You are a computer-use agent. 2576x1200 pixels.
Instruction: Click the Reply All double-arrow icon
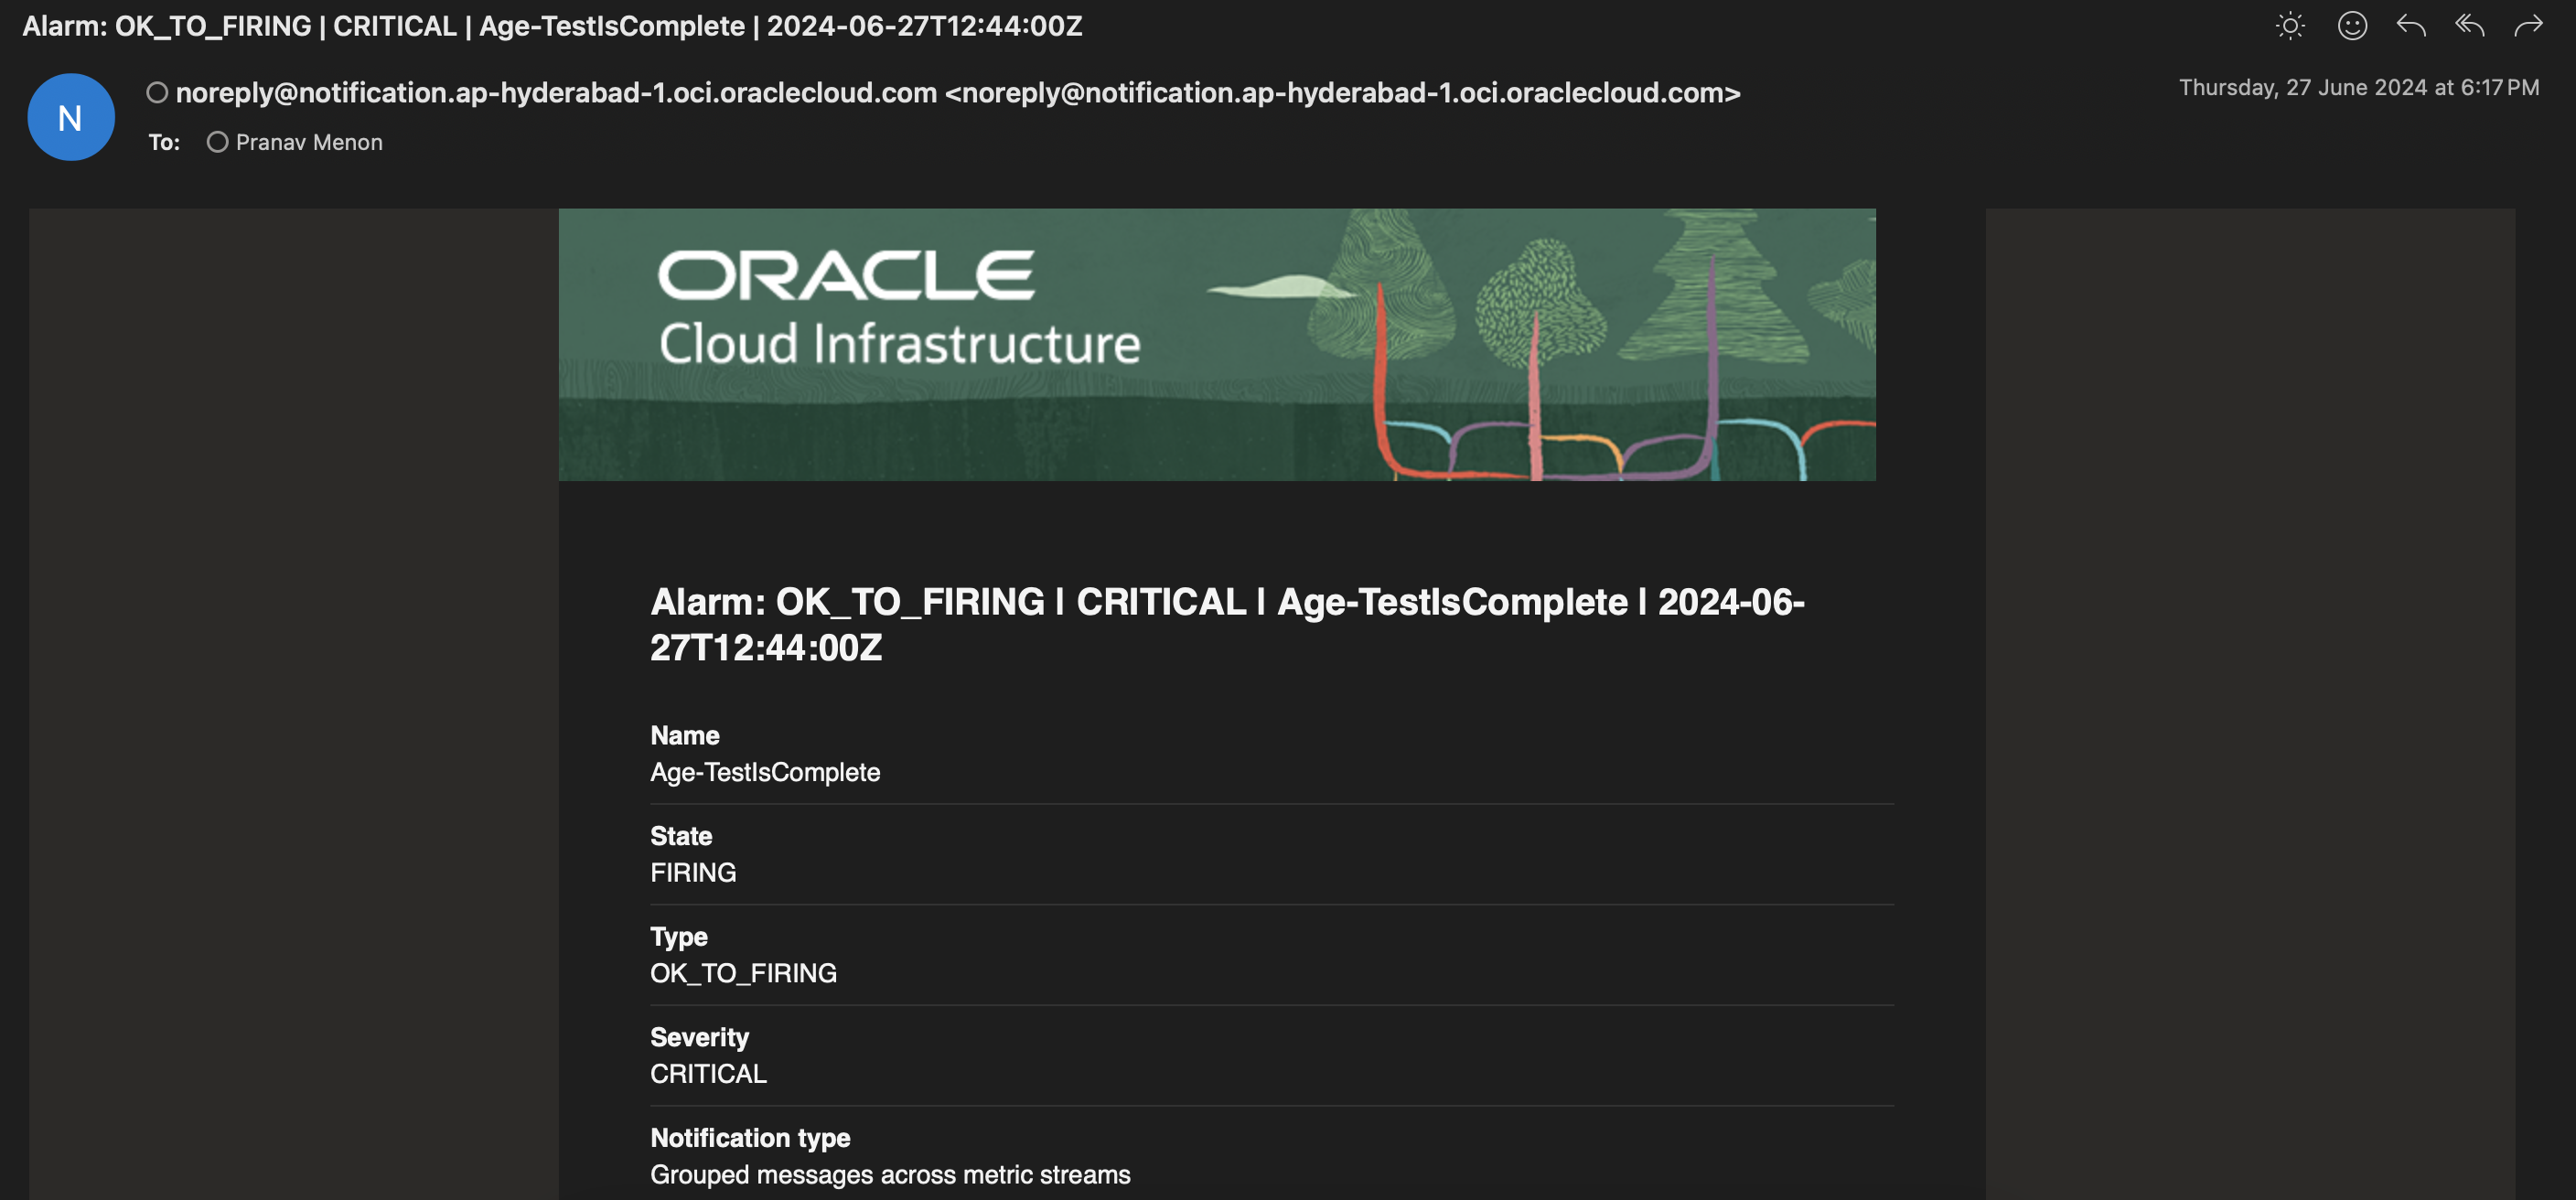pos(2469,26)
